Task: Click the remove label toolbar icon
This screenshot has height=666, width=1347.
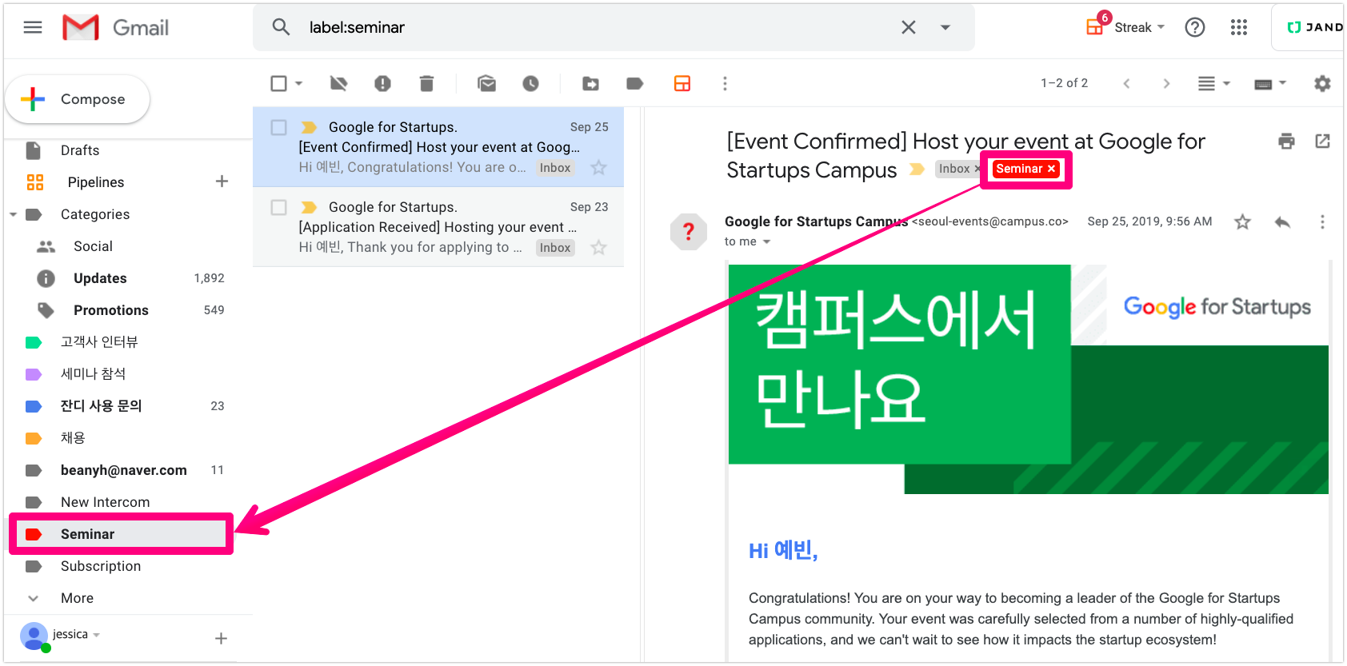Action: (339, 83)
